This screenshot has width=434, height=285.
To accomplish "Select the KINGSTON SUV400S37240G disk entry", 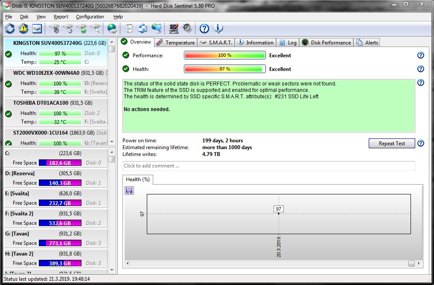I will point(56,53).
